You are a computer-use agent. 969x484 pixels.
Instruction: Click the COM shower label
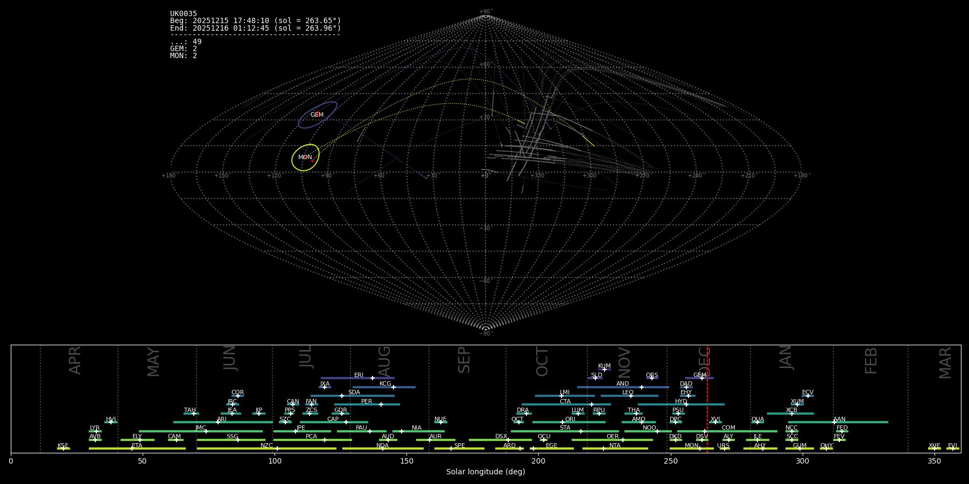pyautogui.click(x=728, y=428)
